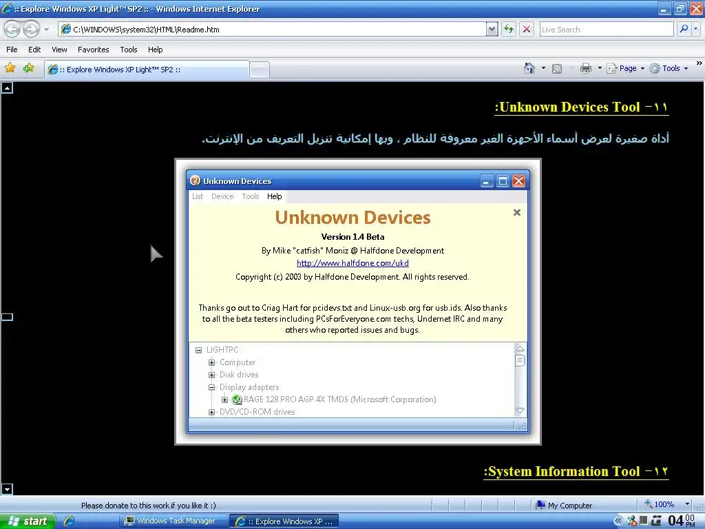Refresh the page with green arrows icon
This screenshot has width=705, height=529.
tap(509, 30)
